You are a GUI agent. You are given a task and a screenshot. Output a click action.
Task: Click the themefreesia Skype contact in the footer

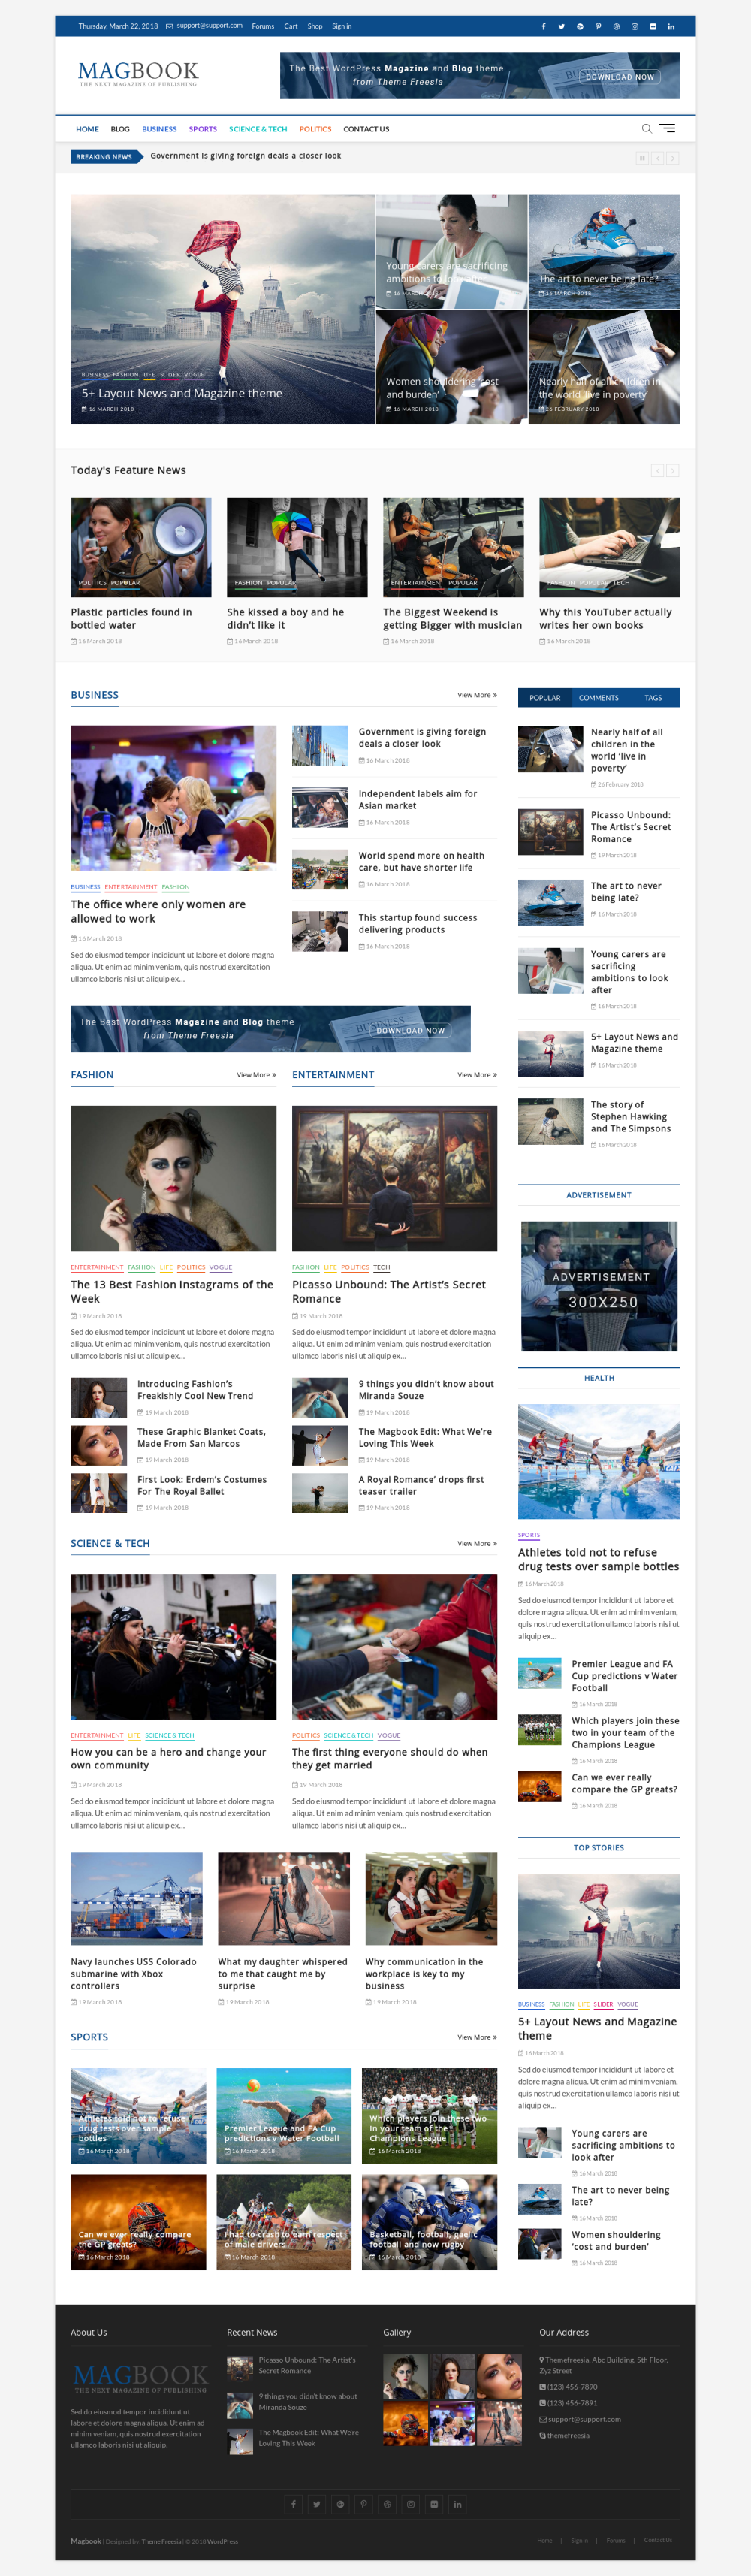click(x=568, y=2435)
